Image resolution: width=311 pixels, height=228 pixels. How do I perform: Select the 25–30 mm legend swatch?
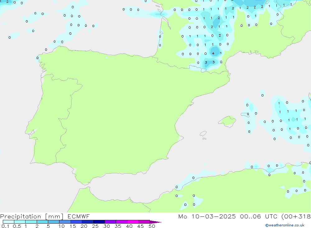[99, 222]
